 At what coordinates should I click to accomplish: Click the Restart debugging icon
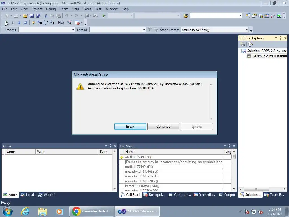click(x=25, y=23)
